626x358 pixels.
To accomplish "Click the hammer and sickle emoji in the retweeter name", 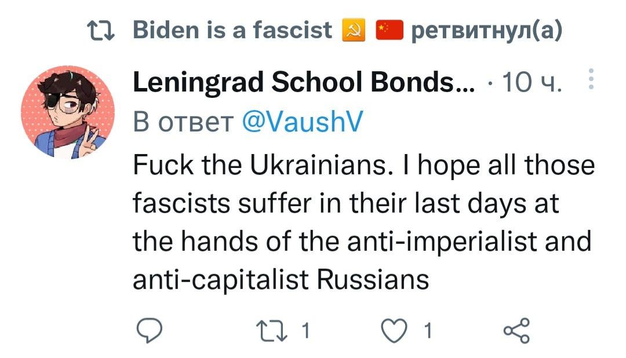I will tap(355, 29).
